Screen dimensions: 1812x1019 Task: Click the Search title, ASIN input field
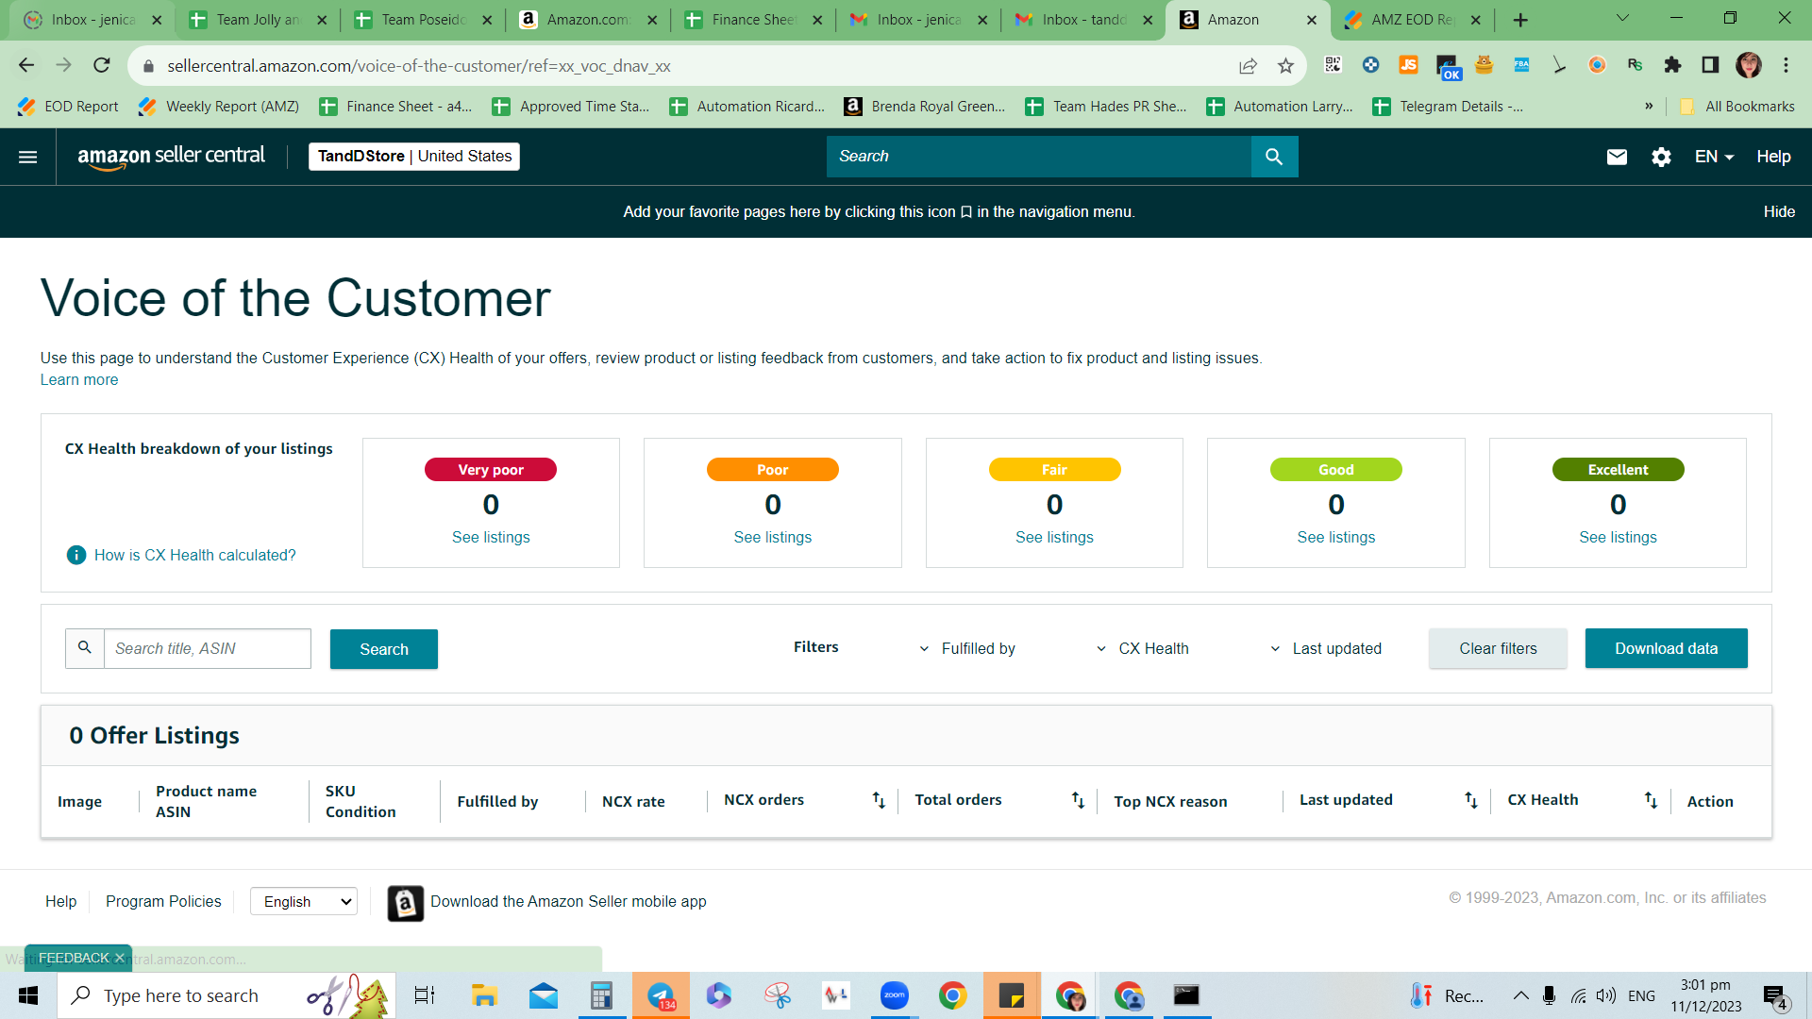(207, 649)
